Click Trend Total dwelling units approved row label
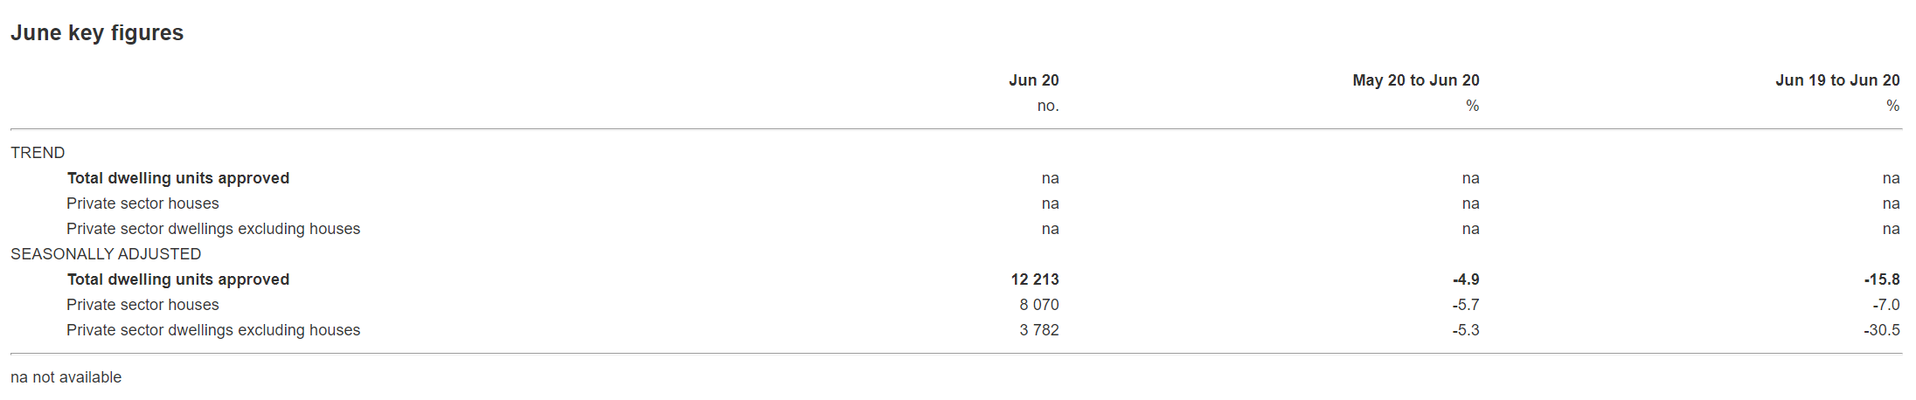Viewport: 1916px width, 400px height. point(177,178)
